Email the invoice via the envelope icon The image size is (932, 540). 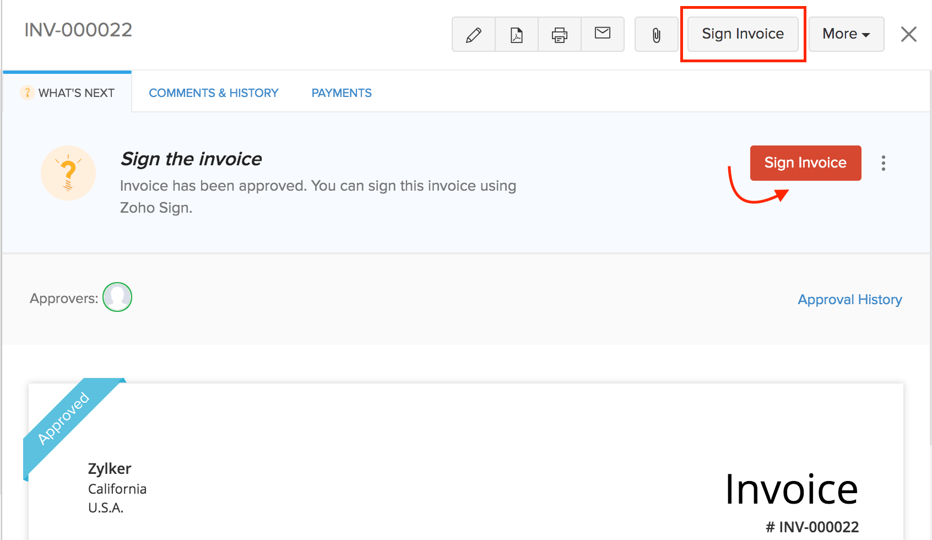coord(602,34)
